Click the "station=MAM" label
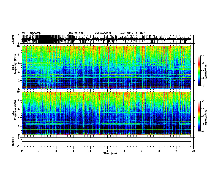The image size is (218, 169). (x=103, y=33)
